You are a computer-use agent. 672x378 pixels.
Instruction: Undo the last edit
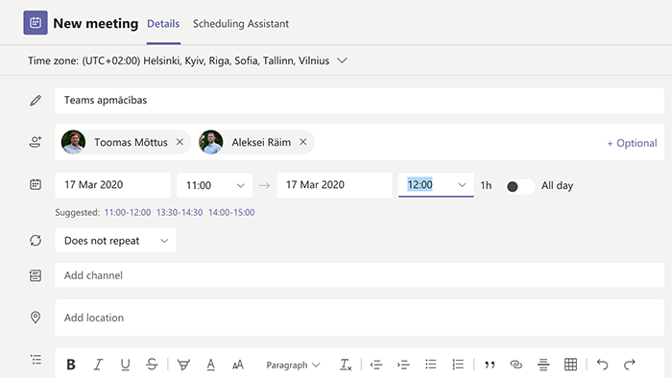(602, 365)
